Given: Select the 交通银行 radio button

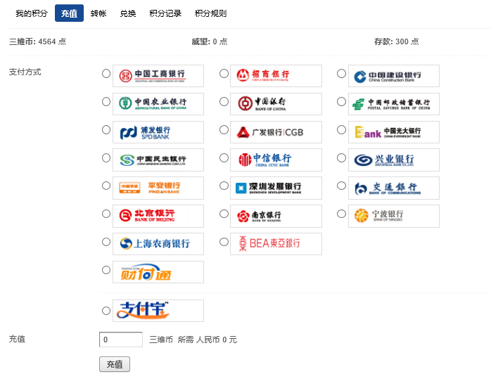Looking at the screenshot, I should (x=341, y=186).
